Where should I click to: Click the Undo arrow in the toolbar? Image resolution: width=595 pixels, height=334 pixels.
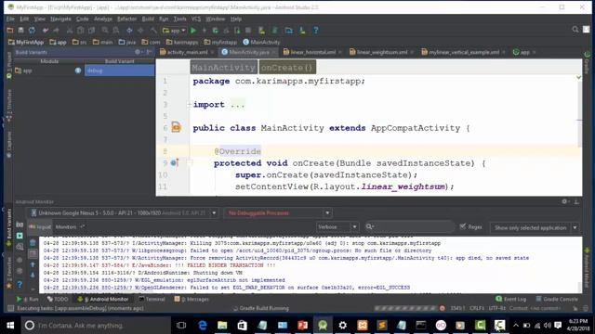pyautogui.click(x=46, y=31)
